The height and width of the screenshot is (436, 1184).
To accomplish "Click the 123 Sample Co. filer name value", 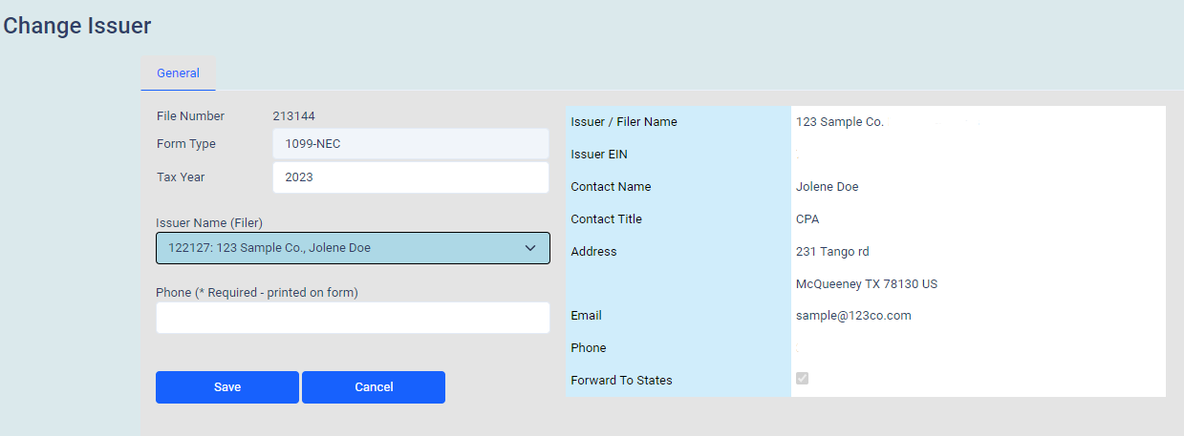I will pos(840,122).
